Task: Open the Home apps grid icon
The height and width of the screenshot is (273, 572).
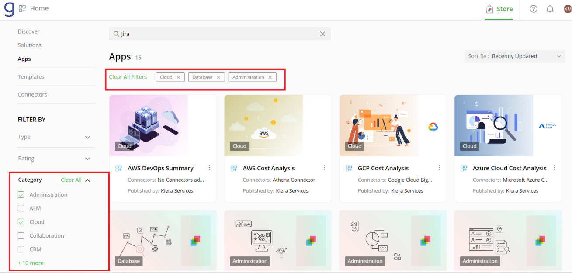Action: point(22,8)
